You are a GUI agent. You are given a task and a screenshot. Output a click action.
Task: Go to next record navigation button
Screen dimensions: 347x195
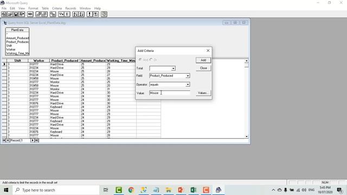tap(33, 140)
